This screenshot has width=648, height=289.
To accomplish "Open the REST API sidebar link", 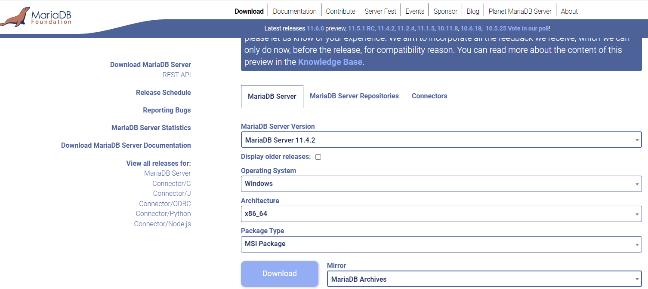I will pyautogui.click(x=177, y=75).
